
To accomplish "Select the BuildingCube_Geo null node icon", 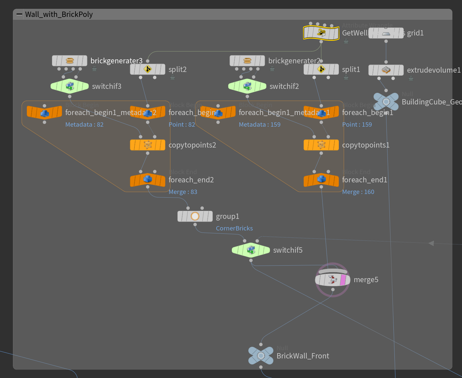I will coord(386,102).
